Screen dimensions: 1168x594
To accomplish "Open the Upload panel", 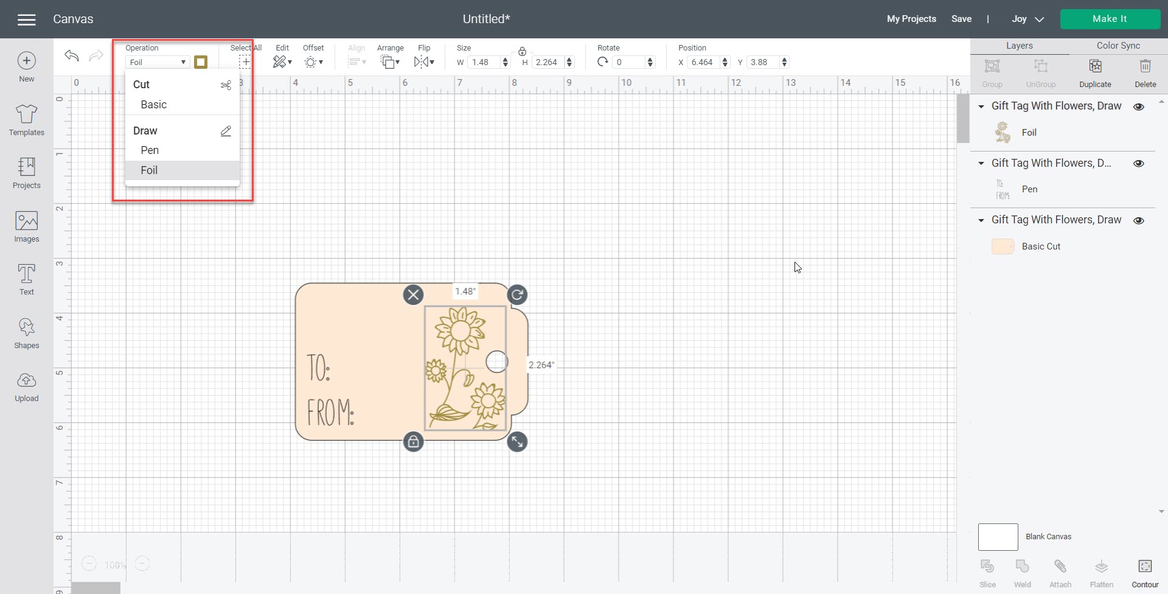I will 26,387.
